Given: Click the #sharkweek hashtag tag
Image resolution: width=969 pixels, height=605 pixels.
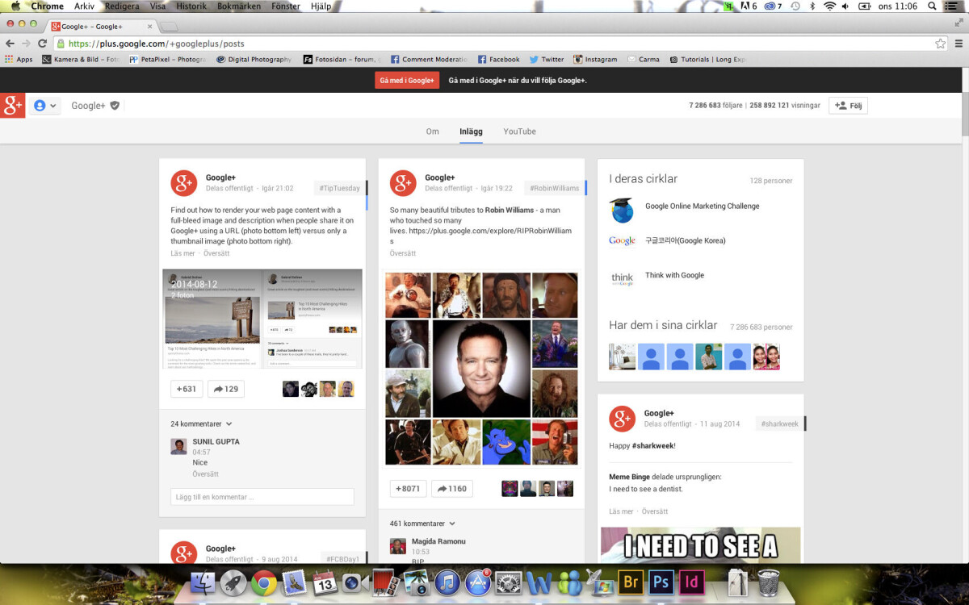Looking at the screenshot, I should (779, 423).
